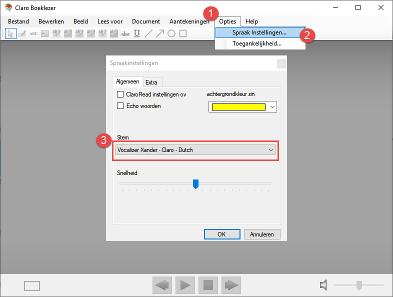The width and height of the screenshot is (393, 297).
Task: Select the arrow drawing tool
Action: coord(160,33)
